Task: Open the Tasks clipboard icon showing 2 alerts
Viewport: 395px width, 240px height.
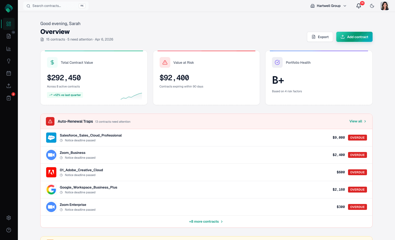Action: pos(9,98)
